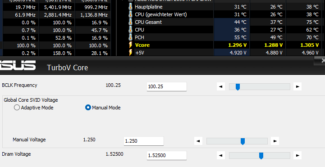Select the Adaptive Mode radio button
The height and width of the screenshot is (167, 325).
(x=17, y=108)
